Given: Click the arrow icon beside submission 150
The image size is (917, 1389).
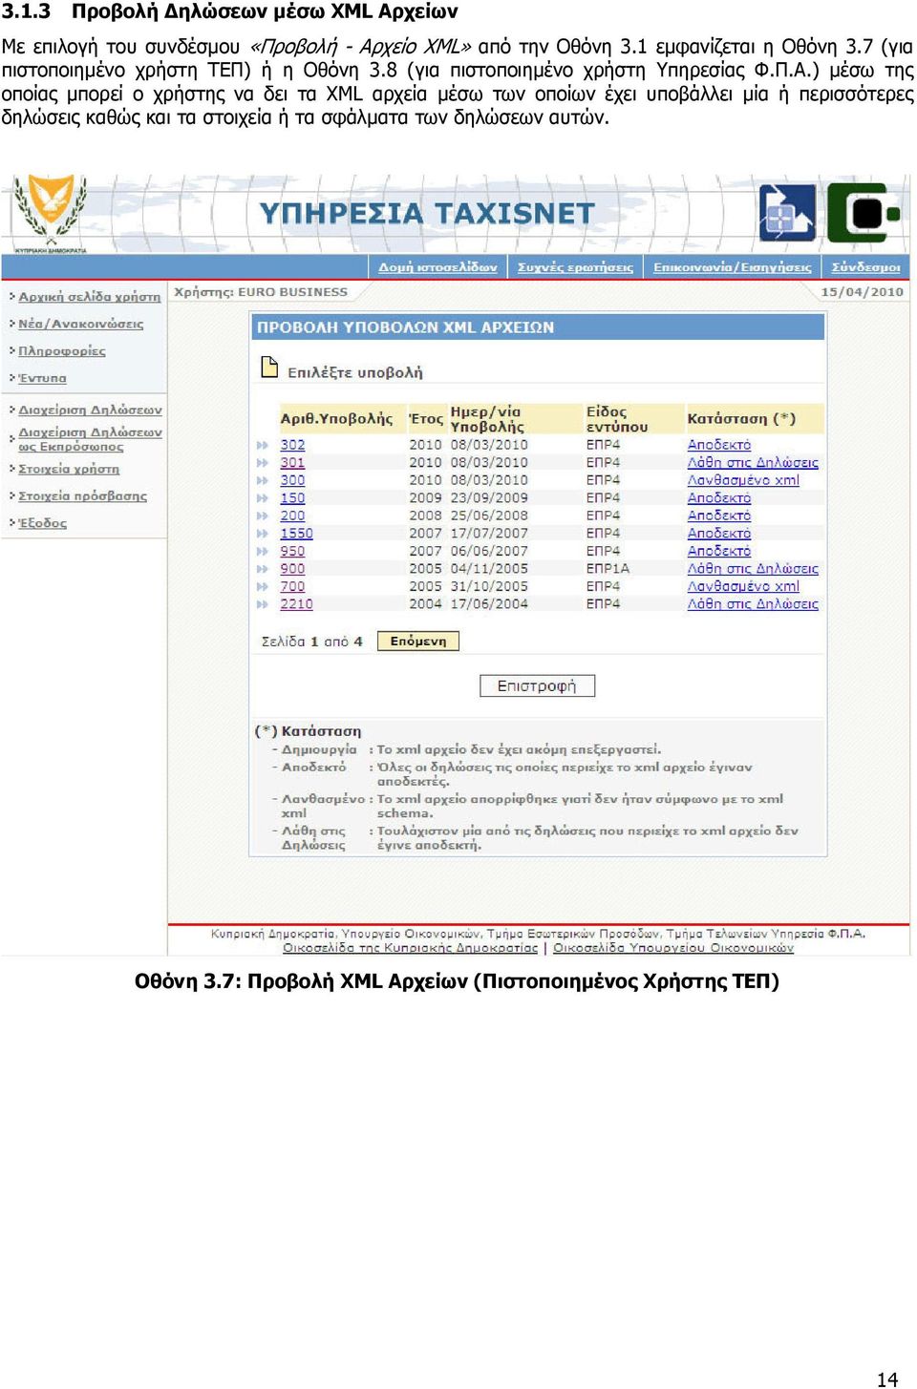Looking at the screenshot, I should click(x=263, y=498).
